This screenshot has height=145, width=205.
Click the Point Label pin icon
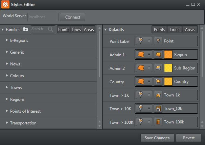pyautogui.click(x=158, y=41)
